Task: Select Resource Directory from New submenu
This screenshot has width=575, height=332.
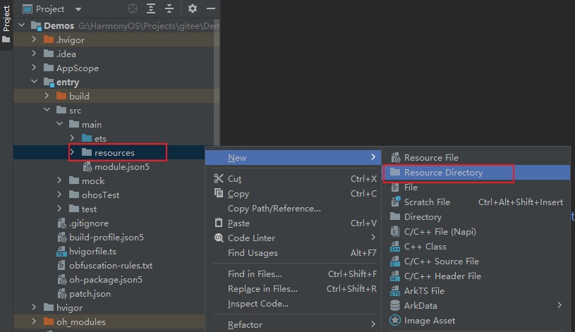Action: 443,173
